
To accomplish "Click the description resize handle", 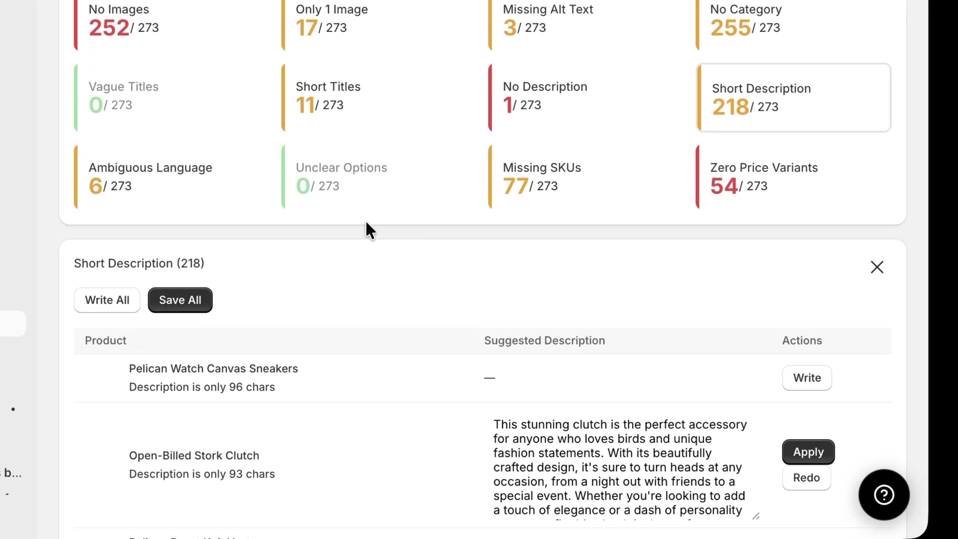I will point(756,516).
